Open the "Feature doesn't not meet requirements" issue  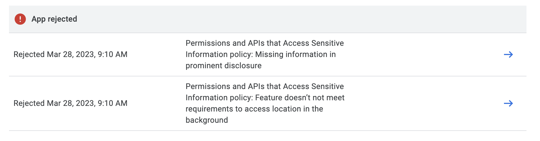coord(264,103)
